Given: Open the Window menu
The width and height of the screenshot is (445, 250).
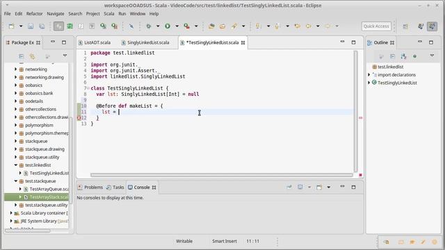Looking at the screenshot, I should [x=138, y=14].
